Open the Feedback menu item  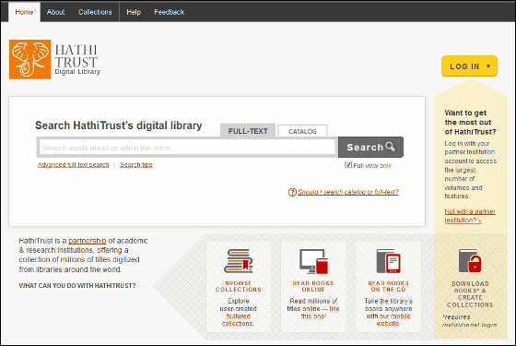tap(169, 12)
